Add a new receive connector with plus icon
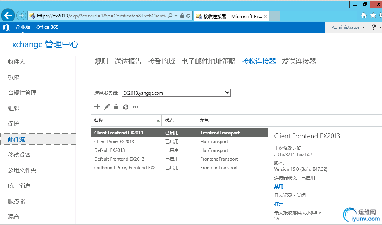This screenshot has height=225, width=382. [97, 107]
